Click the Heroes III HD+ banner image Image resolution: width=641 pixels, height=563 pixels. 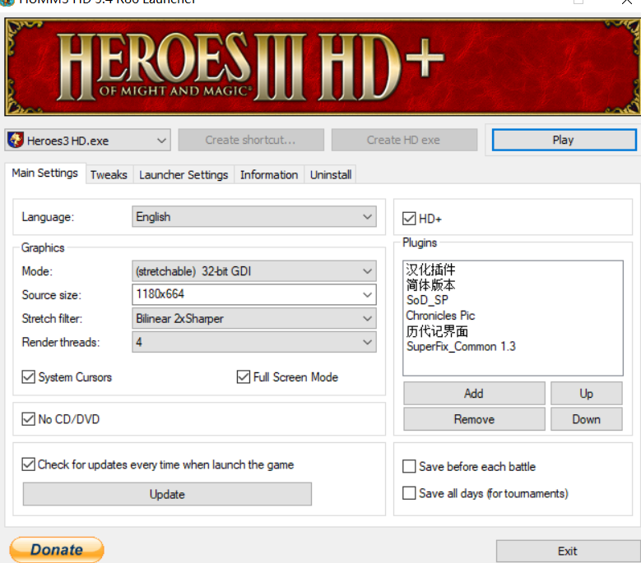pos(322,67)
